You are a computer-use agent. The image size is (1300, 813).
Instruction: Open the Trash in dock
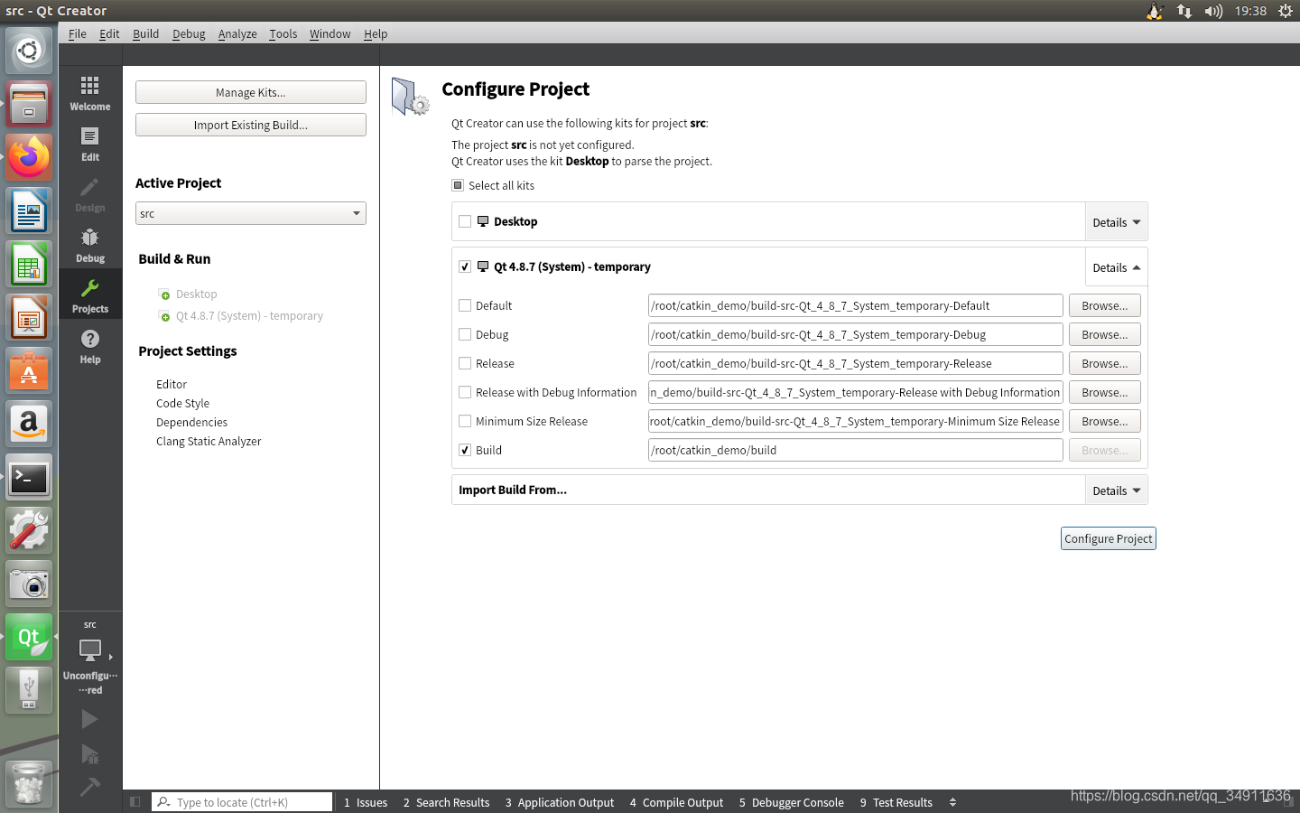[29, 782]
